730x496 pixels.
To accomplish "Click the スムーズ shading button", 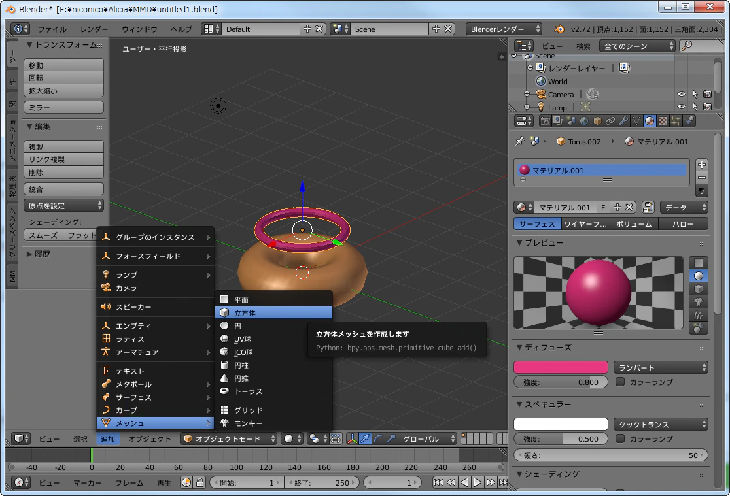I will (x=43, y=235).
